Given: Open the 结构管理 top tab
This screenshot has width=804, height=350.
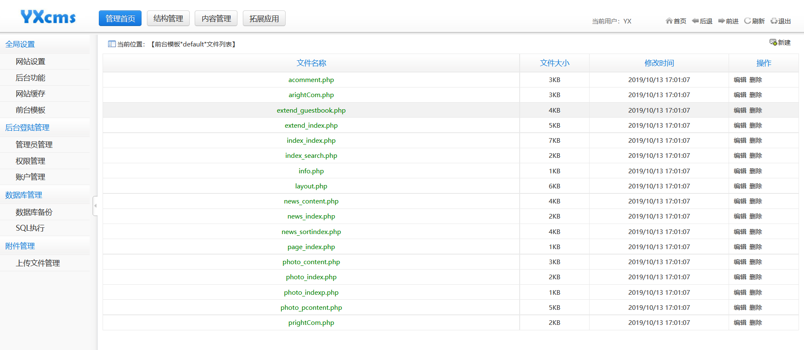Looking at the screenshot, I should 168,18.
